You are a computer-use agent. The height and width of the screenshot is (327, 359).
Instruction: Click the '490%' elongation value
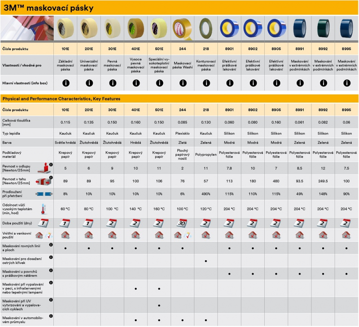[206, 194]
